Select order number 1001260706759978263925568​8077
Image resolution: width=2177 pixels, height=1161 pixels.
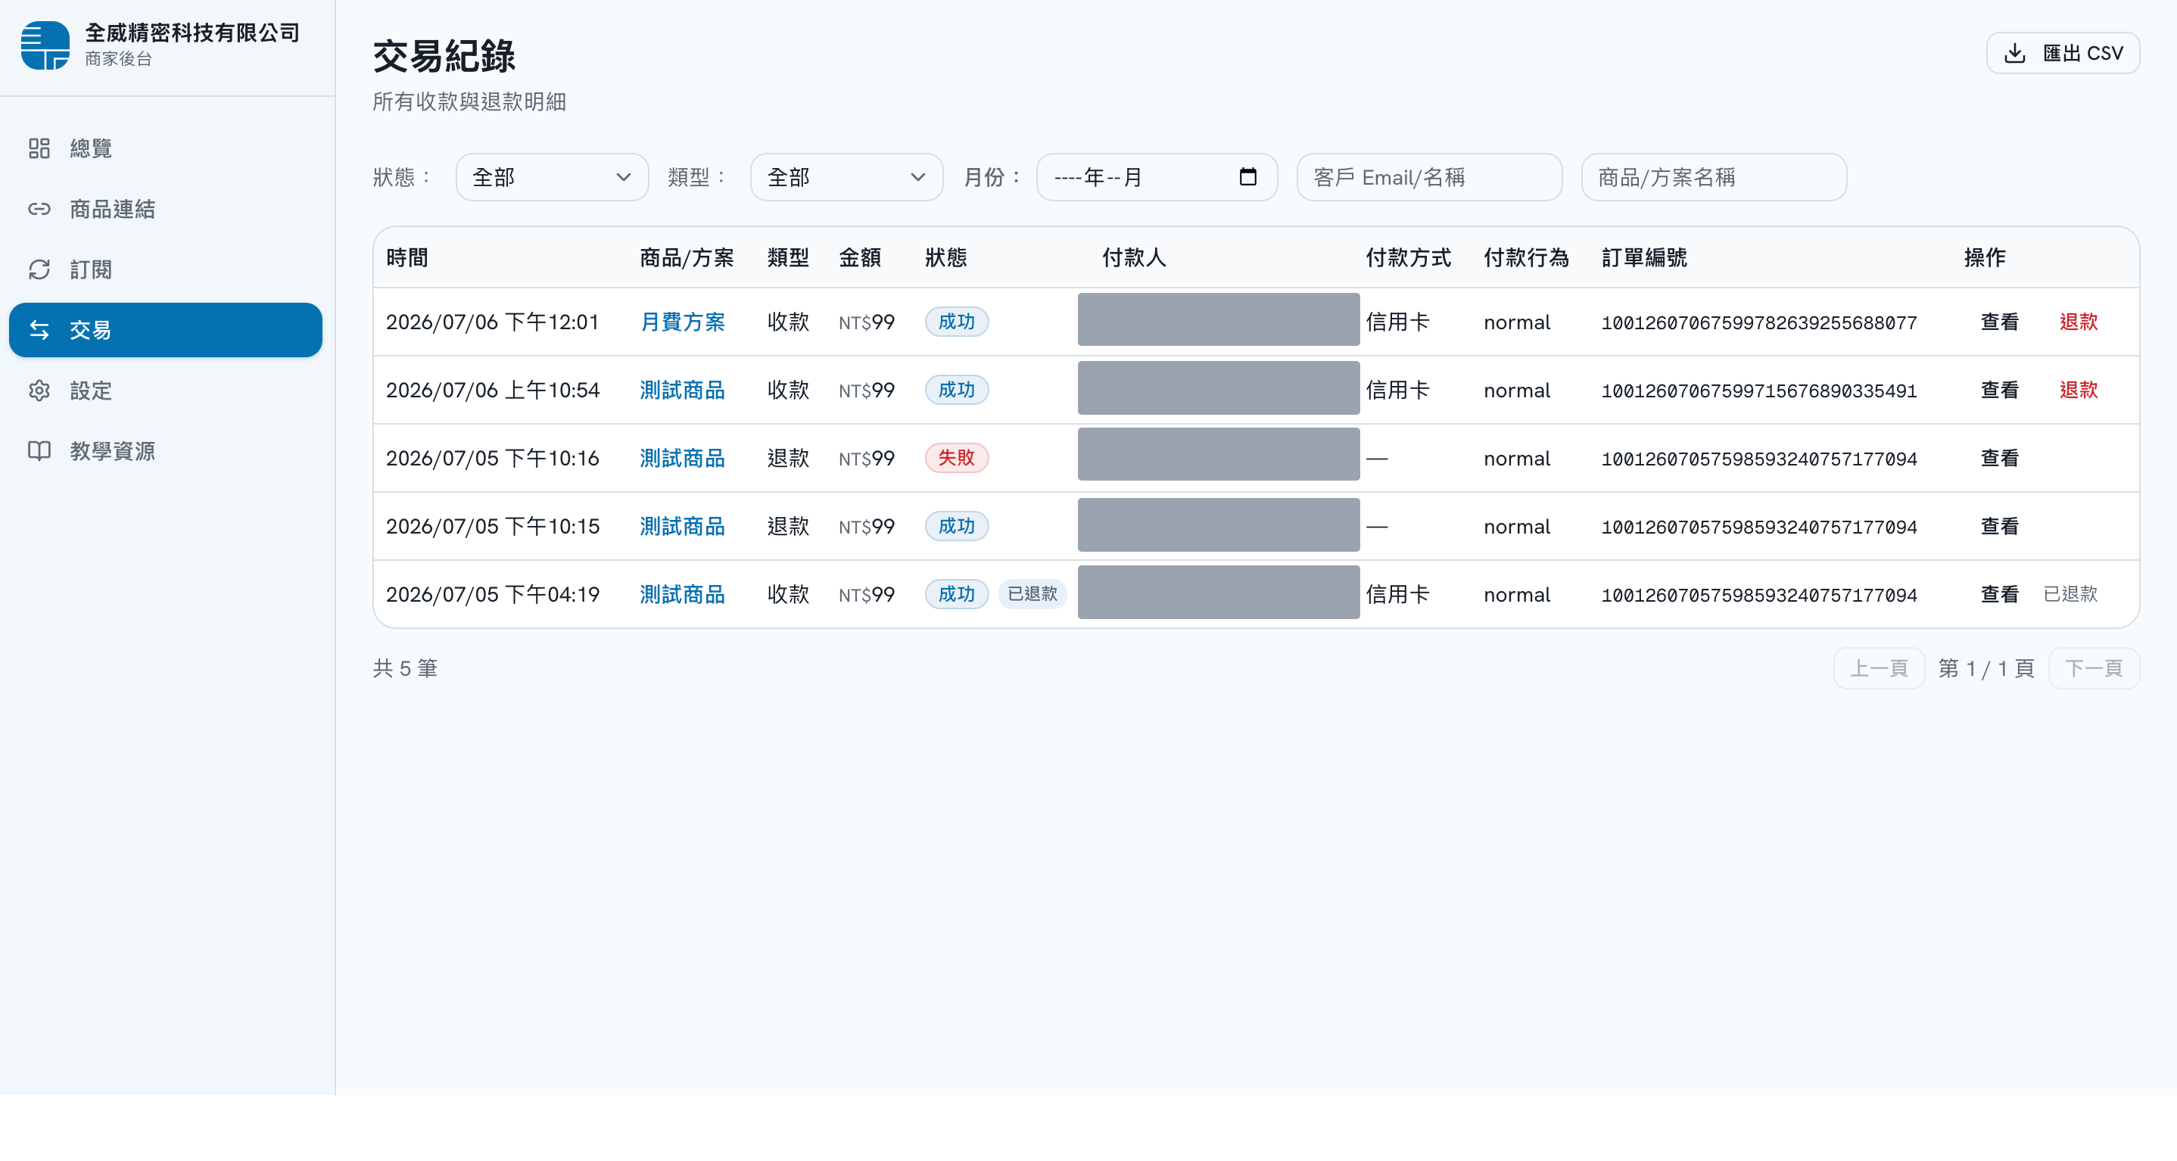(1758, 322)
